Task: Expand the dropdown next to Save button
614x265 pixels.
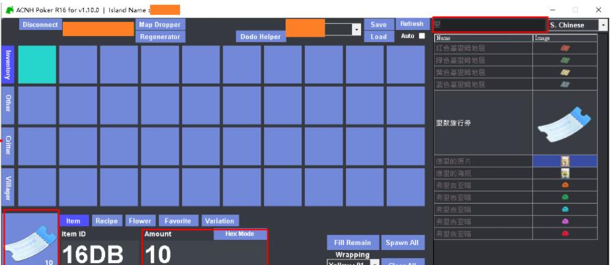Action: coord(356,29)
